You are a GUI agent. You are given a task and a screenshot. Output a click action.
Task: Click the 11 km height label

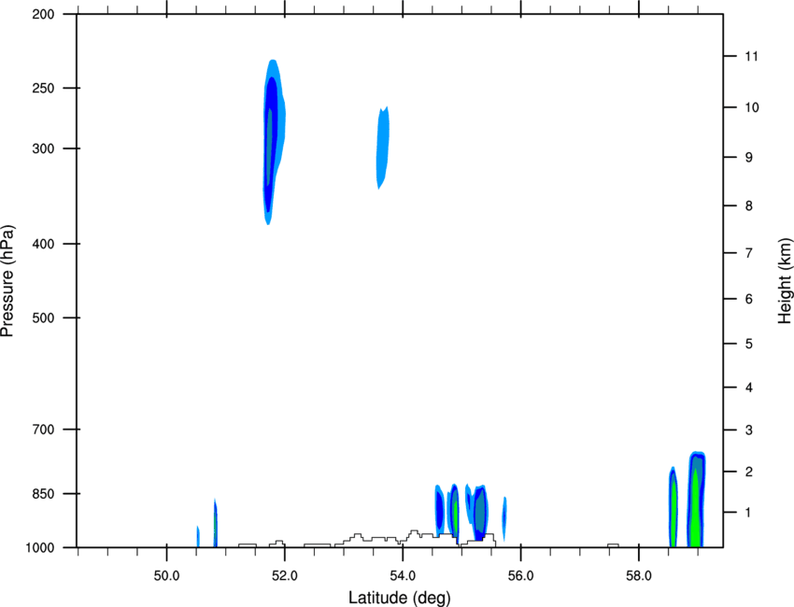click(751, 56)
